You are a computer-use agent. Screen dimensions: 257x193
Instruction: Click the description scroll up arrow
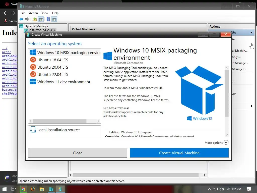click(227, 68)
